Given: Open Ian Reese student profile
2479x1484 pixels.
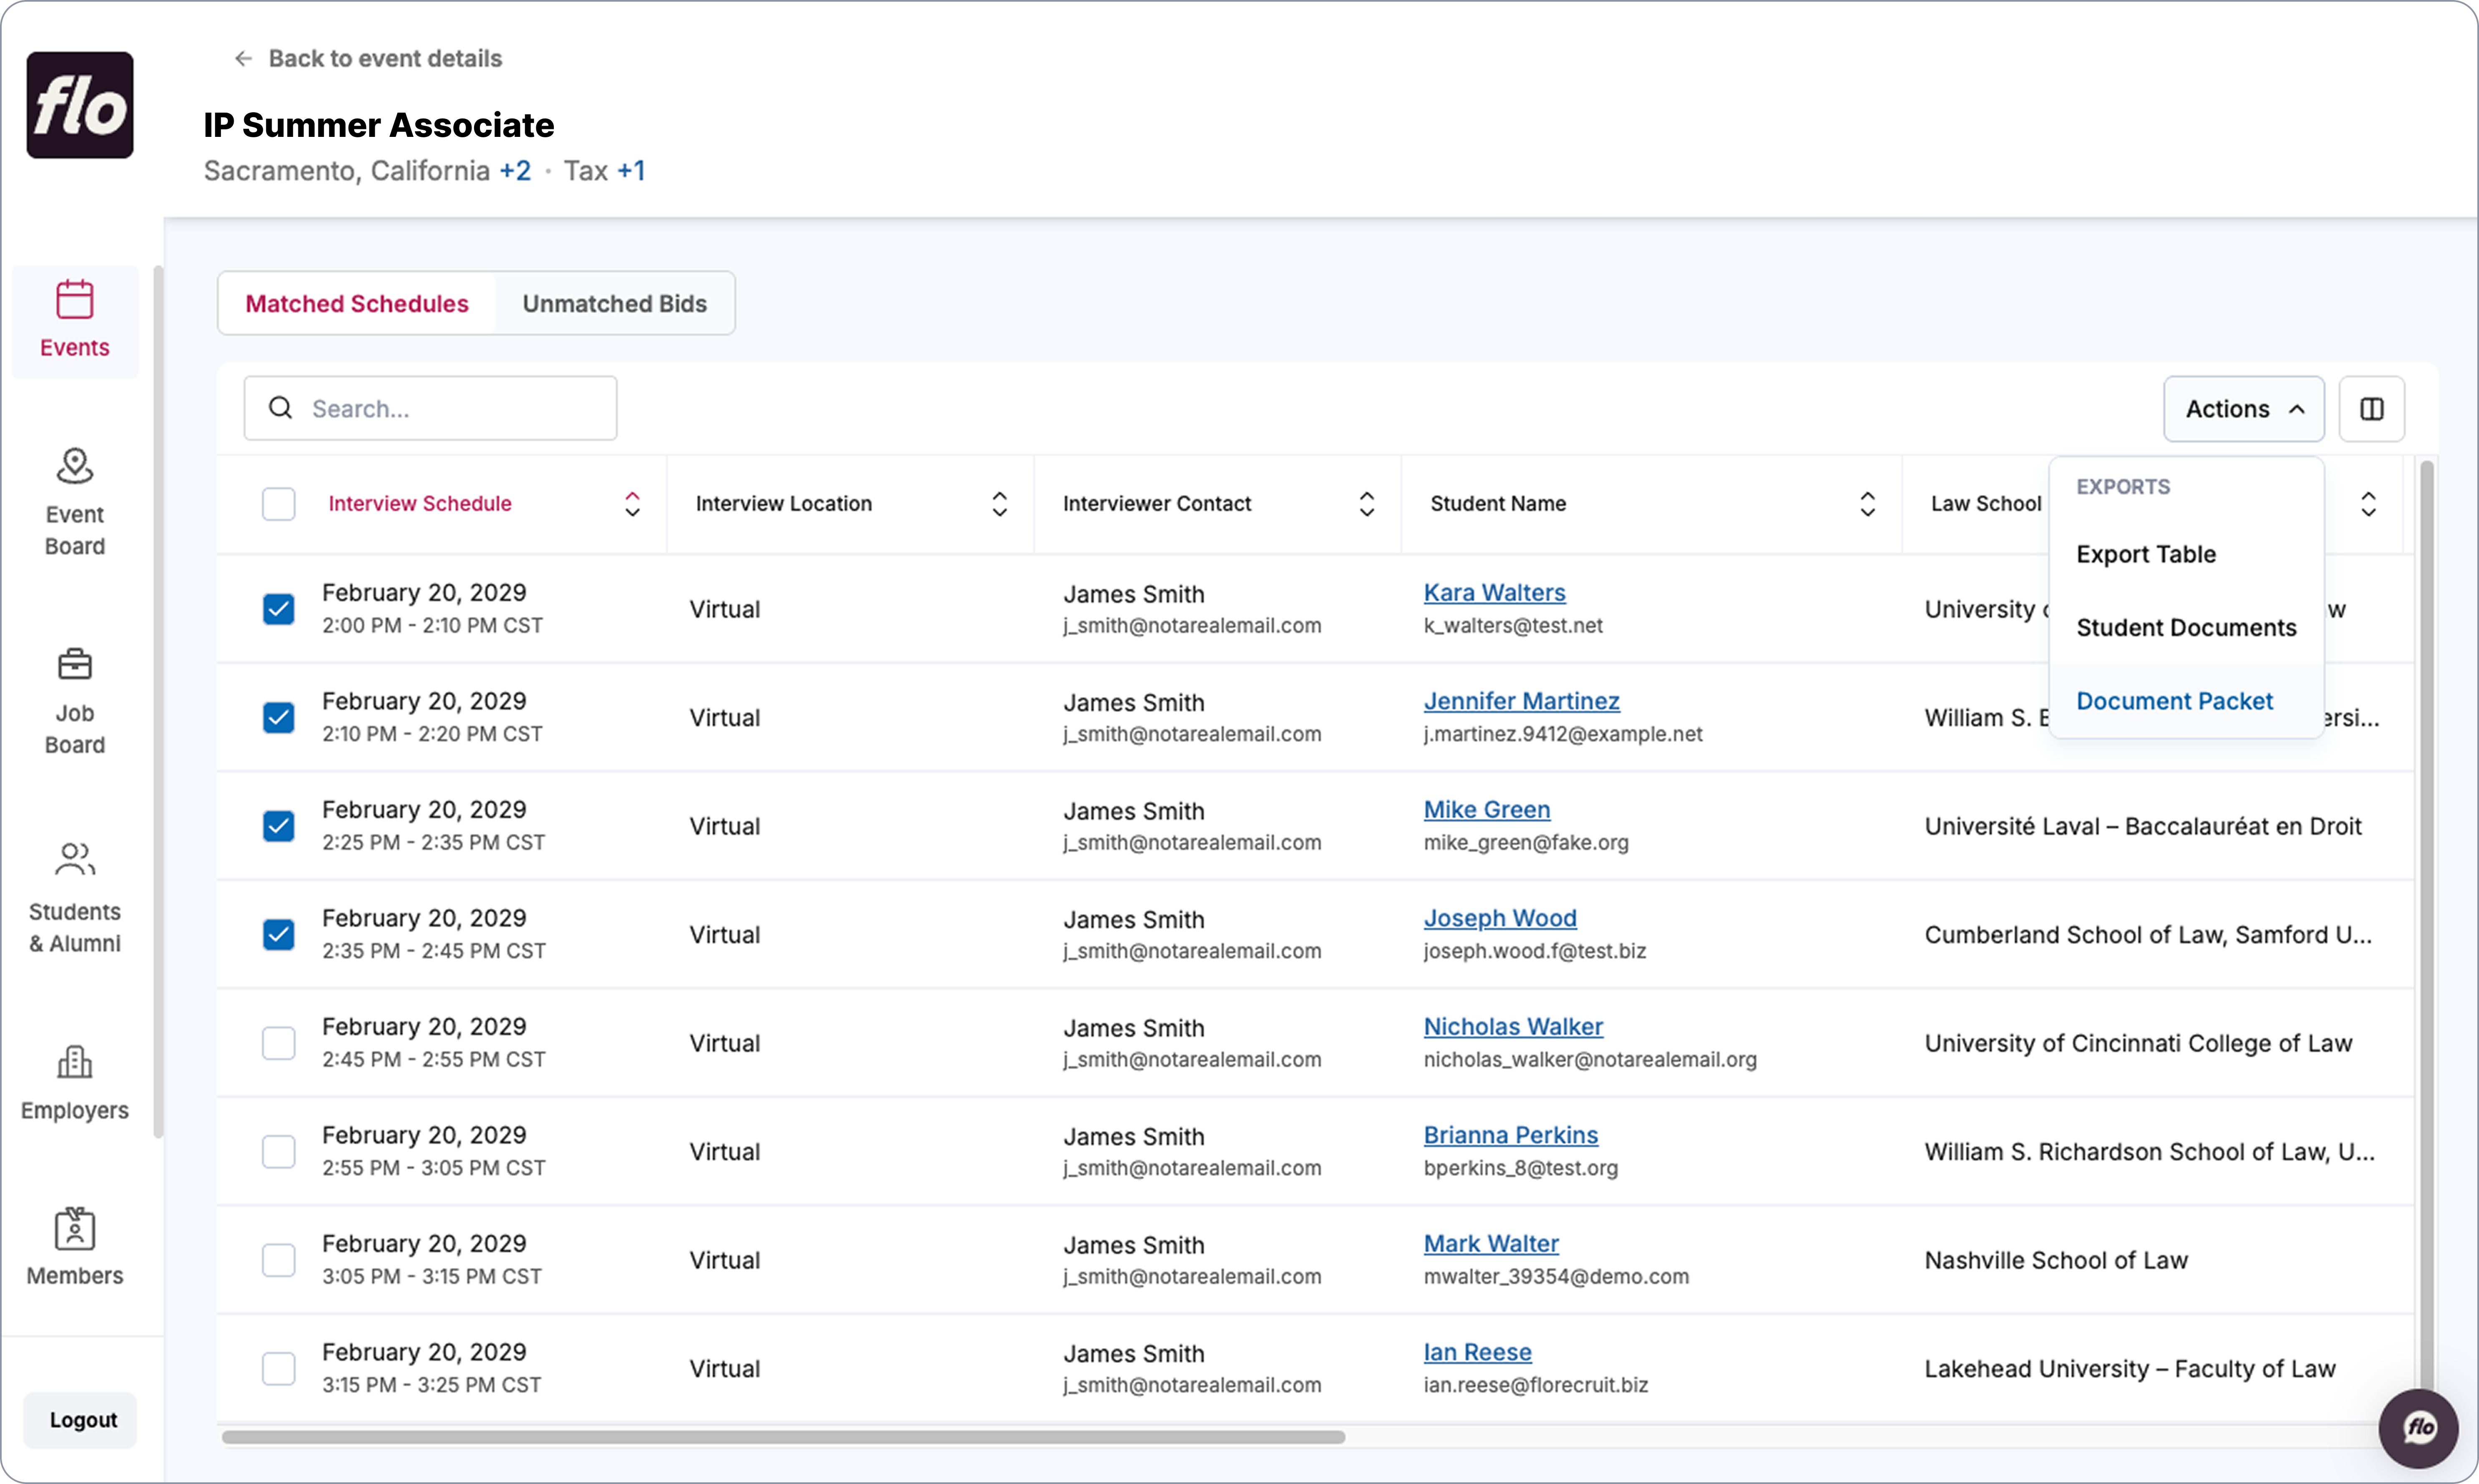Looking at the screenshot, I should click(x=1477, y=1353).
